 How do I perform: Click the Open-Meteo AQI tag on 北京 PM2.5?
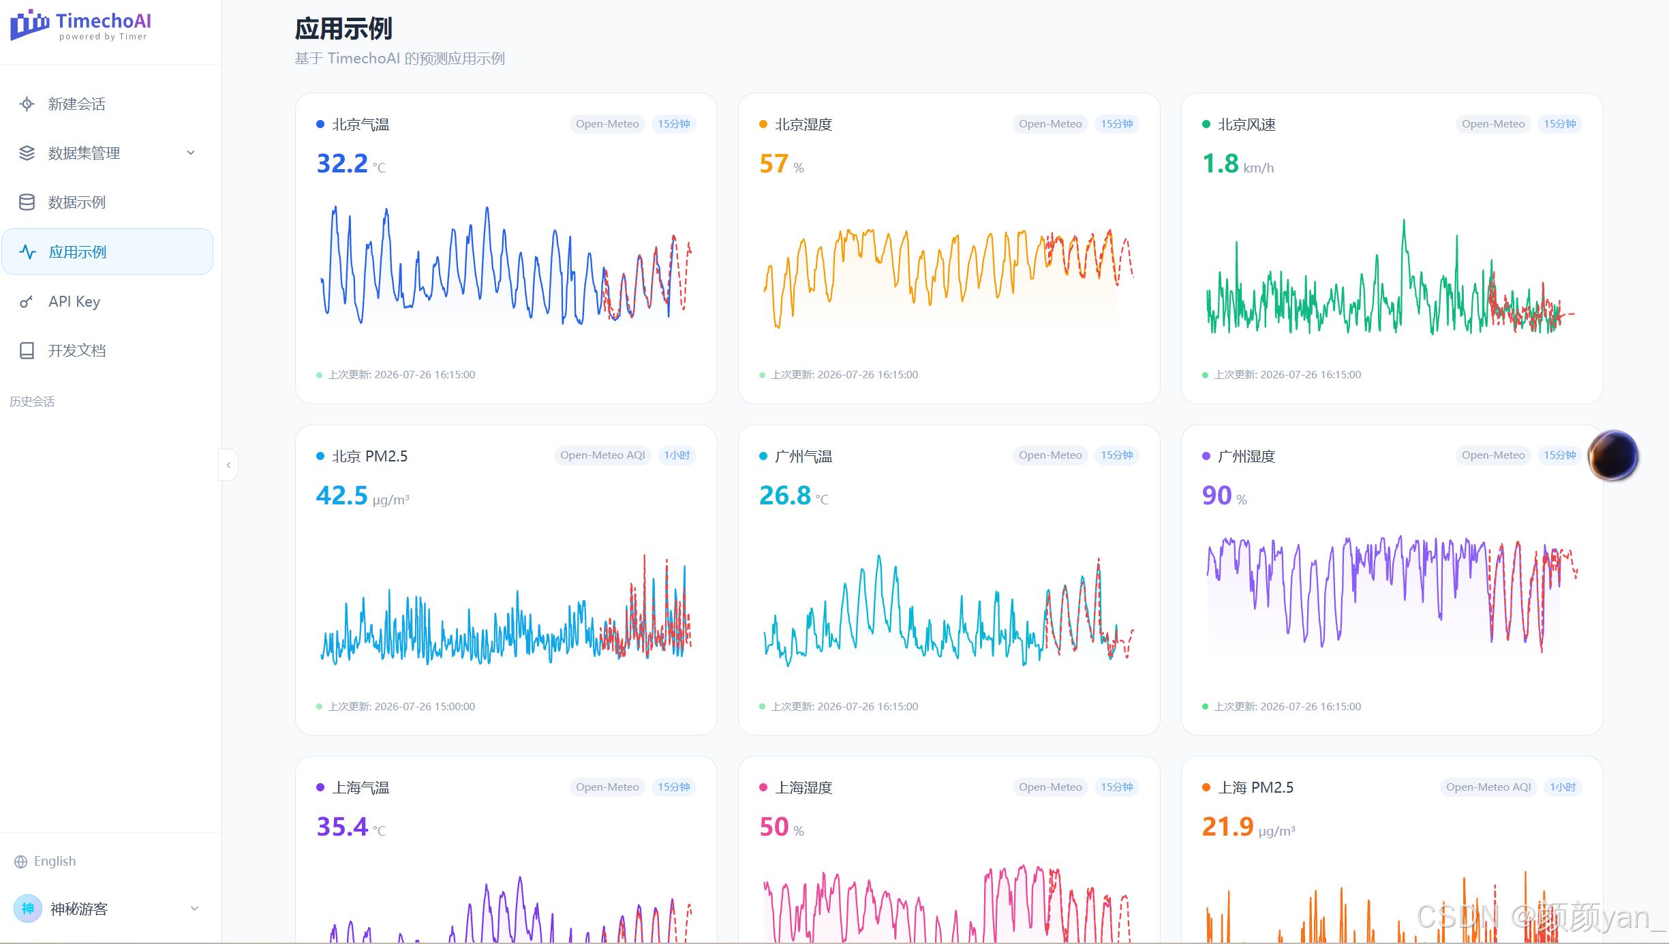coord(602,455)
